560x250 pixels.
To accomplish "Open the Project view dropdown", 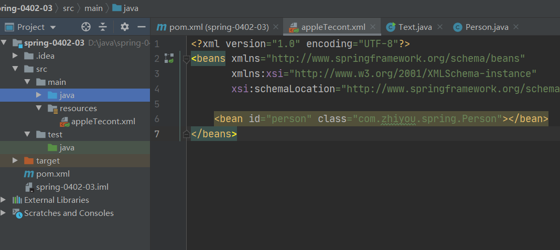I will 53,27.
